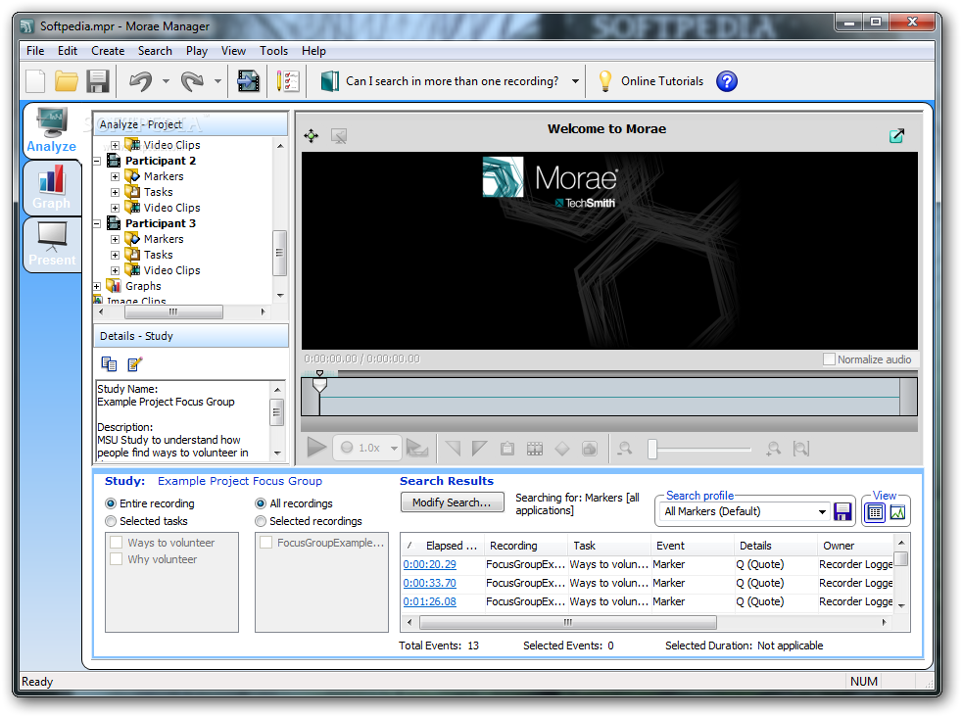
Task: Click the edit details pencil icon
Action: tap(135, 363)
